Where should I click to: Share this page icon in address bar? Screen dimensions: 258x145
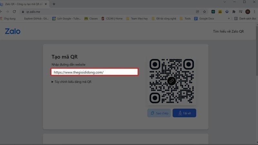tap(197, 12)
